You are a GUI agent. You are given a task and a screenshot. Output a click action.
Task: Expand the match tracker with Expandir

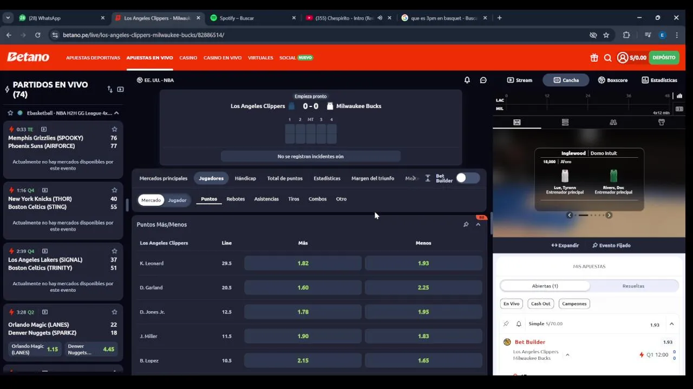(x=565, y=245)
